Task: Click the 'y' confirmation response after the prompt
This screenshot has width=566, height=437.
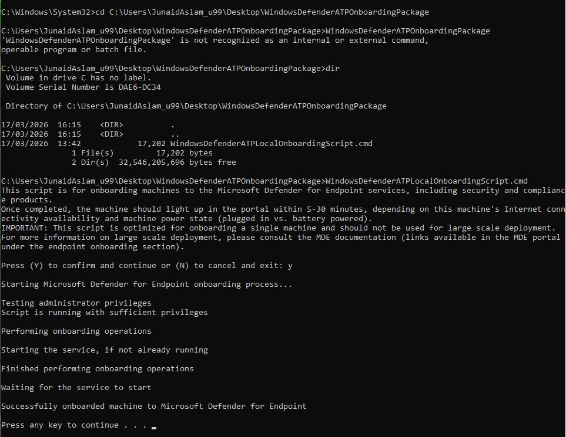Action: [x=290, y=266]
